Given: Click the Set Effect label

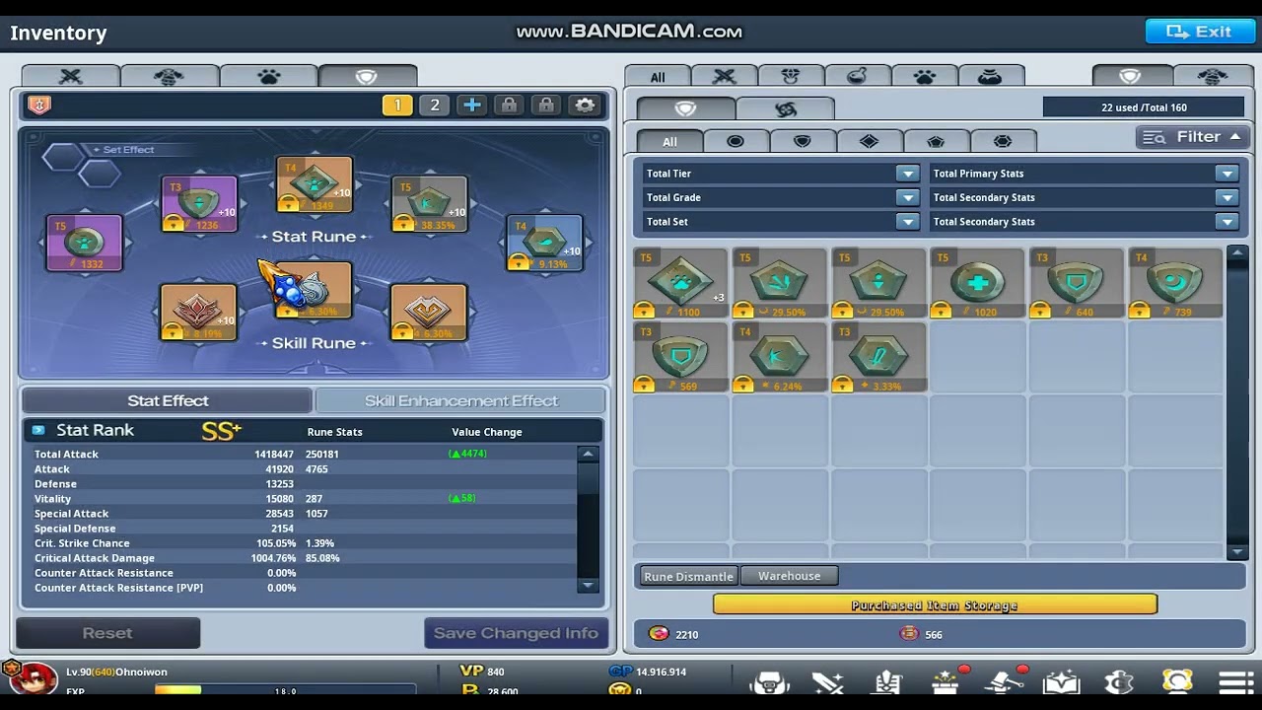Looking at the screenshot, I should tap(129, 150).
